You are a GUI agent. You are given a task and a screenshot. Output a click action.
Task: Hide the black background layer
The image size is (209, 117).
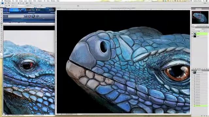(x=192, y=36)
